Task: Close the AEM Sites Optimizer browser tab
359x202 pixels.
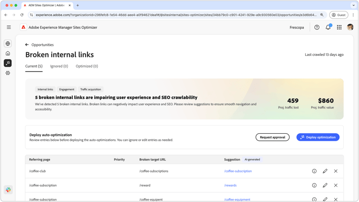Action: 69,5
